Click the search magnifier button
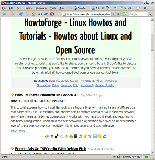 click(x=150, y=14)
